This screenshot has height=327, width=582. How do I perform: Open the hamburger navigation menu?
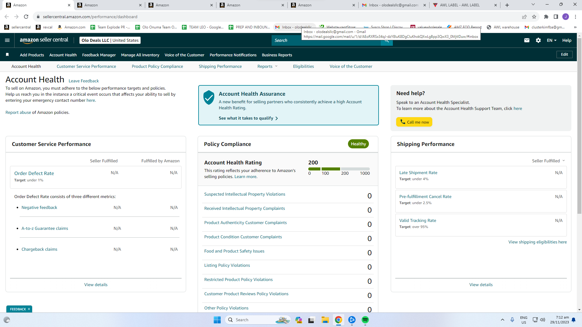tap(7, 40)
